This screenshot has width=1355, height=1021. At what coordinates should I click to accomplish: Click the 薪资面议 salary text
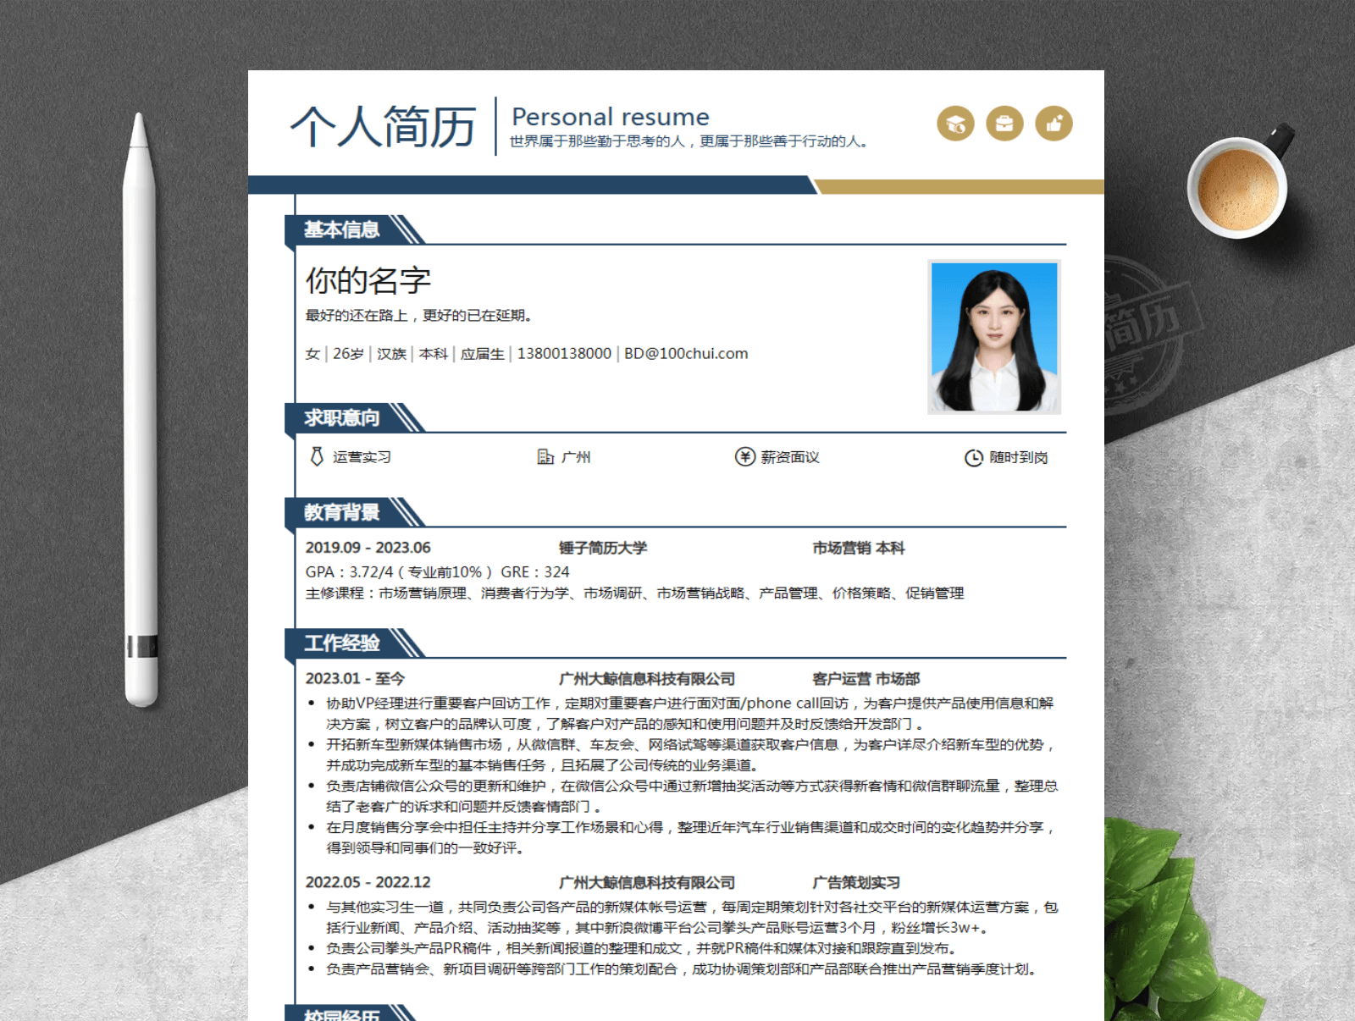[x=790, y=457]
